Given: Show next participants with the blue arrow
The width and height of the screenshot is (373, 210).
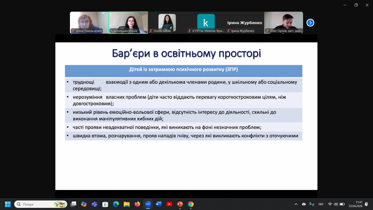Looking at the screenshot, I should click(x=310, y=23).
